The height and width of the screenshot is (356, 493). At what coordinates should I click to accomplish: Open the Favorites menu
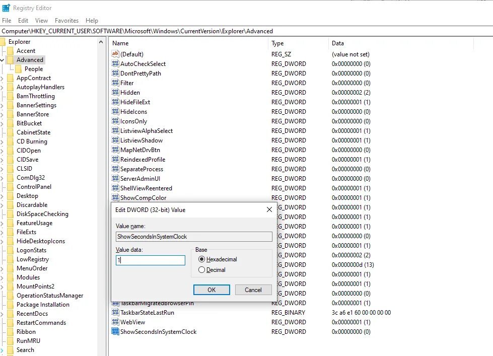[66, 21]
